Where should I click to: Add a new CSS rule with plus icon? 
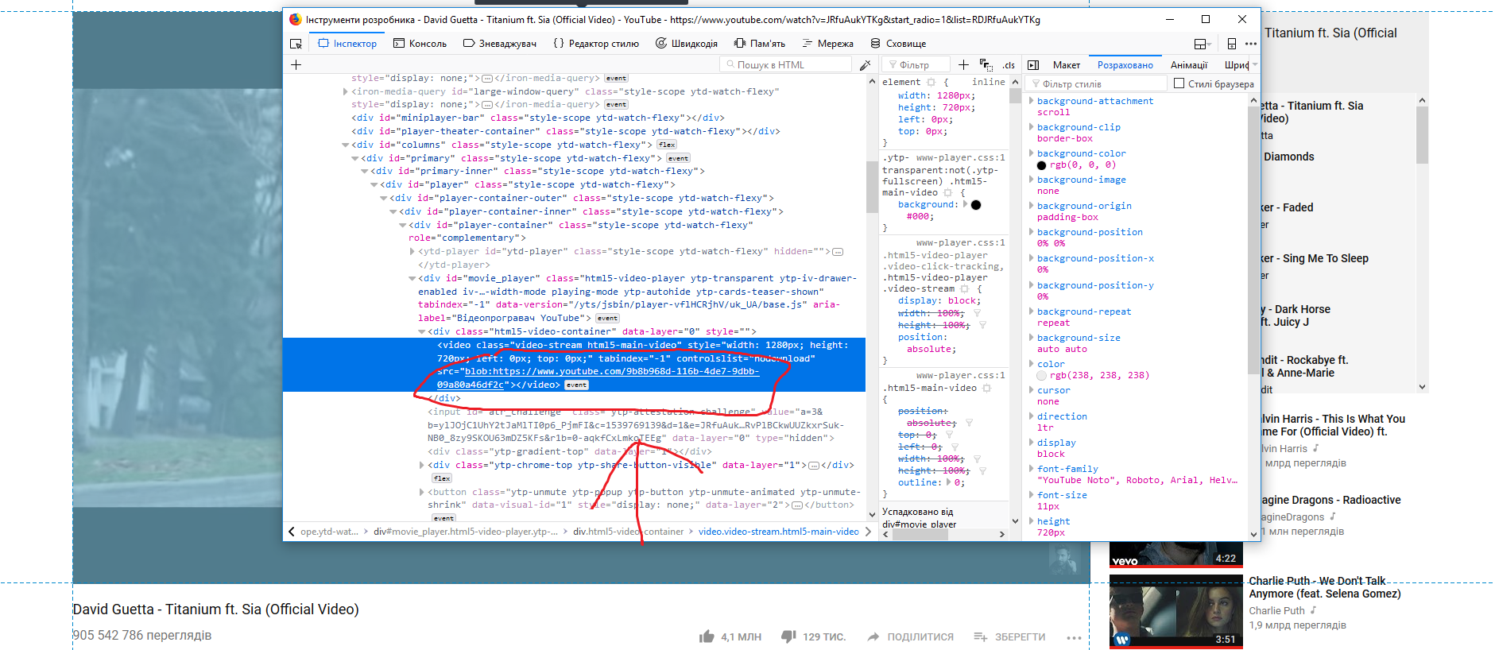click(963, 65)
